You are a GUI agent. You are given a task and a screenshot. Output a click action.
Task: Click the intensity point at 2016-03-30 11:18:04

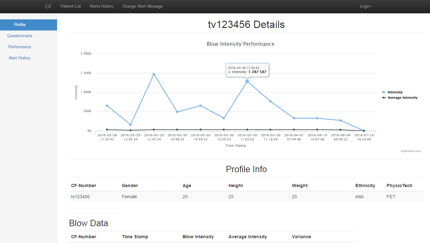click(x=270, y=101)
